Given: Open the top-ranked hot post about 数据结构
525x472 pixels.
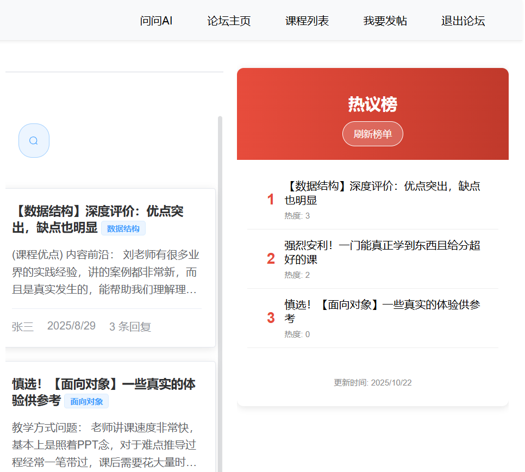Looking at the screenshot, I should click(x=382, y=193).
